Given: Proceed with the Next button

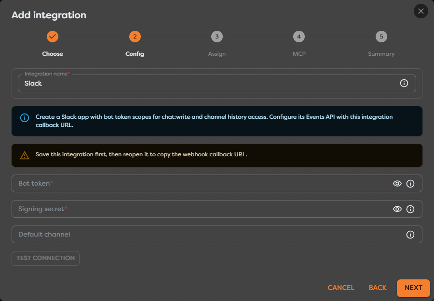Looking at the screenshot, I should pyautogui.click(x=413, y=288).
